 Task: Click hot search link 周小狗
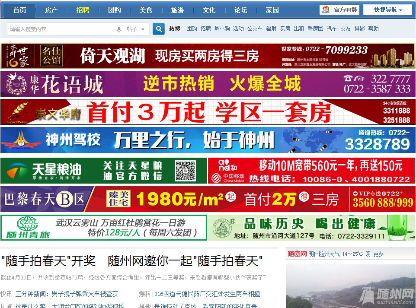[x=222, y=29]
